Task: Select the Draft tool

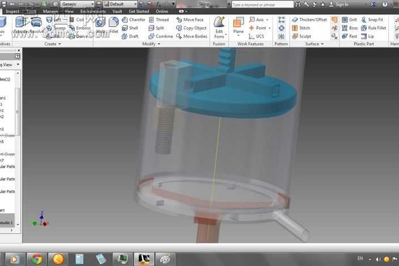Action: pos(130,36)
